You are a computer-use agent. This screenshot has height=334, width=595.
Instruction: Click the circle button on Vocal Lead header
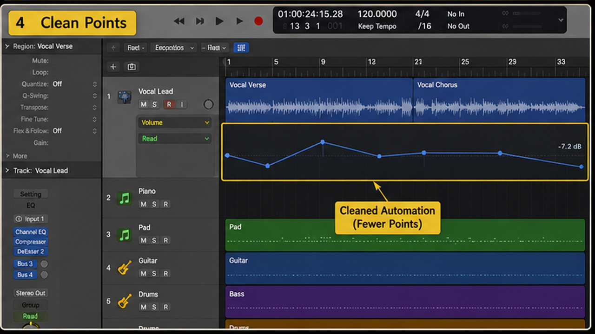click(x=208, y=105)
